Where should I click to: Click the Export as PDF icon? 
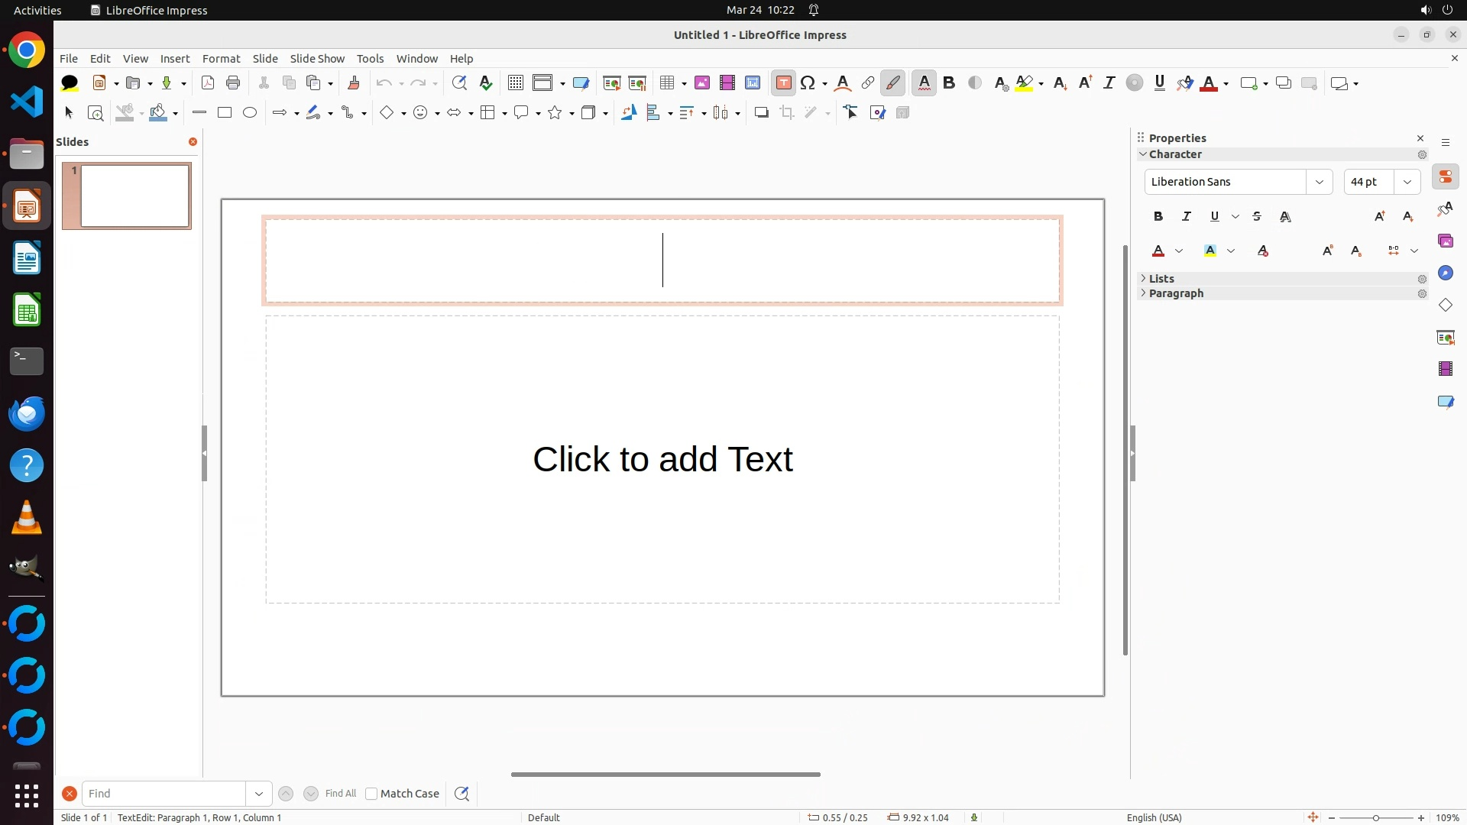208,83
